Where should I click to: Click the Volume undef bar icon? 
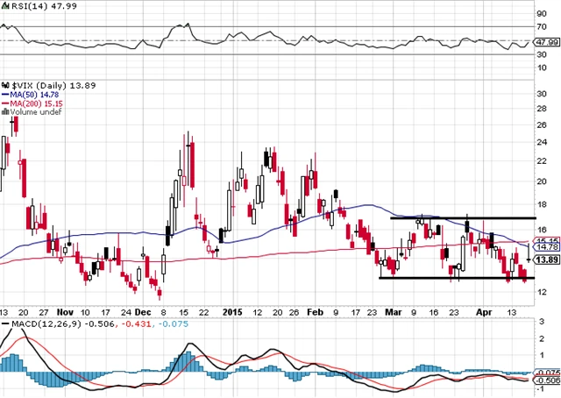(x=4, y=112)
